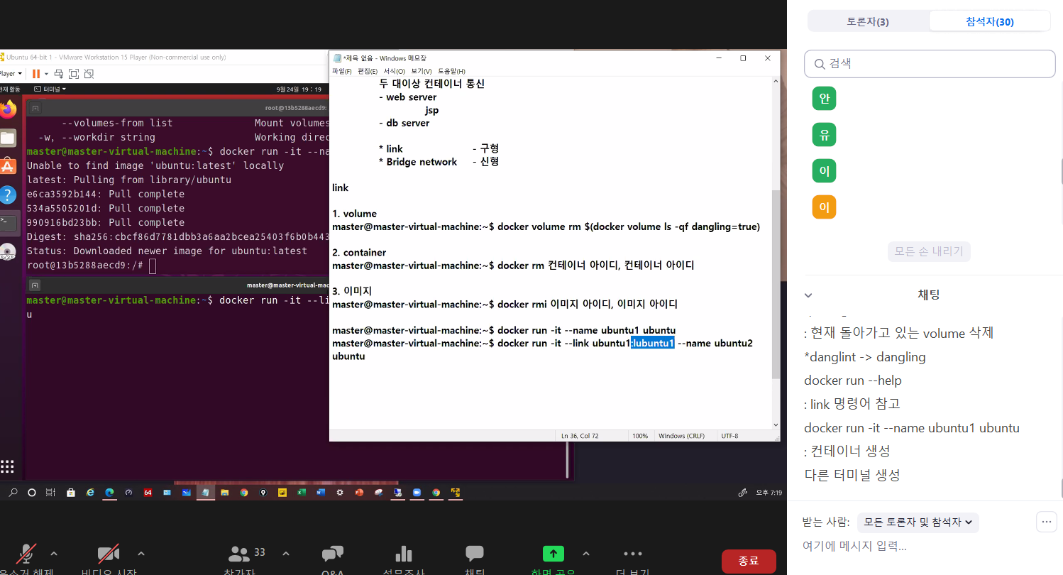The image size is (1063, 575).
Task: Open the Q&A panel icon
Action: tap(333, 554)
